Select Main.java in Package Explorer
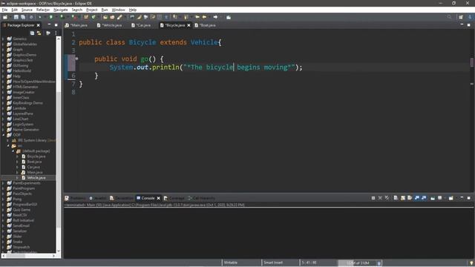The height and width of the screenshot is (267, 475). (x=35, y=172)
